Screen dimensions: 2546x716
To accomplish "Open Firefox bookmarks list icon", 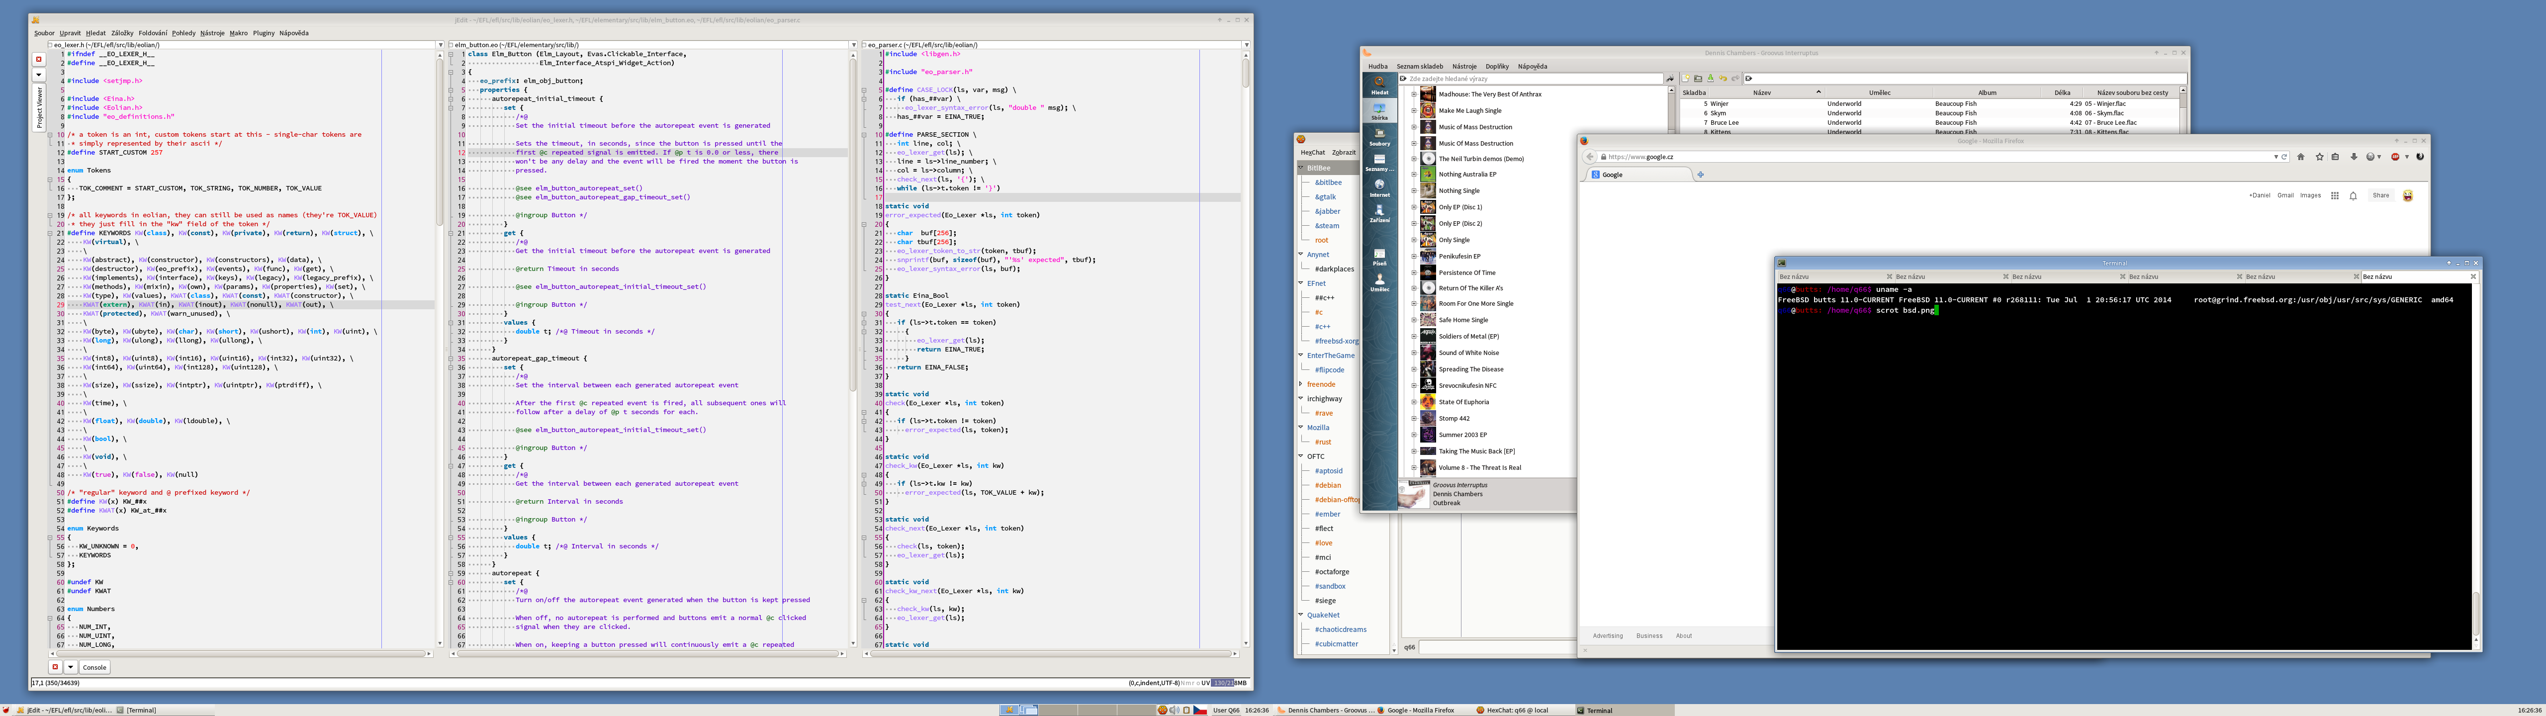I will click(2336, 156).
